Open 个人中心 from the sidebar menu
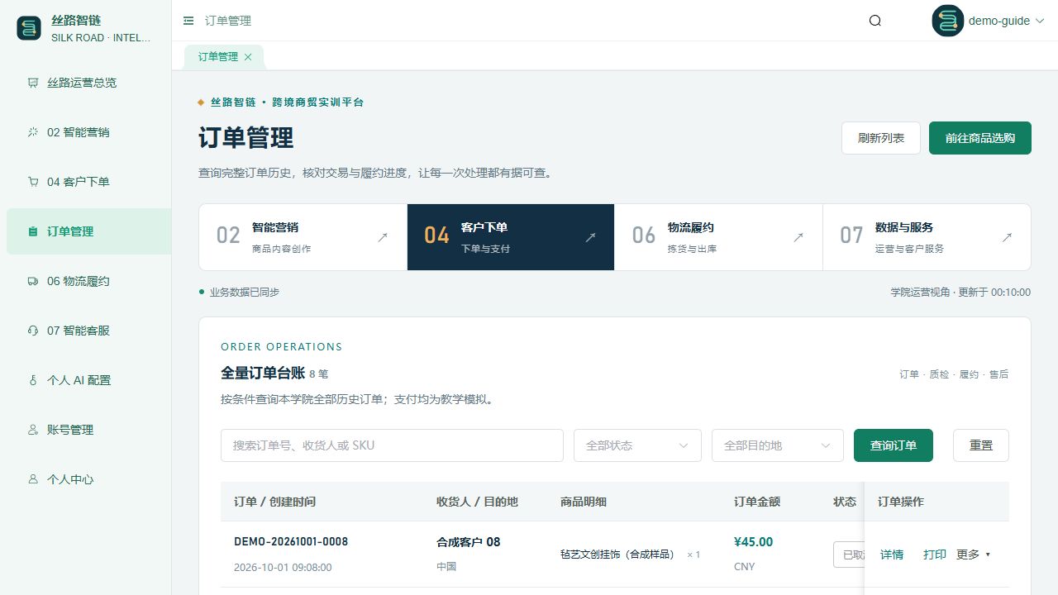 coord(88,479)
